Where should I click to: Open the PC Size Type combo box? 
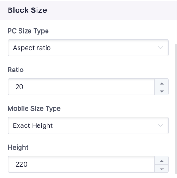click(88, 48)
